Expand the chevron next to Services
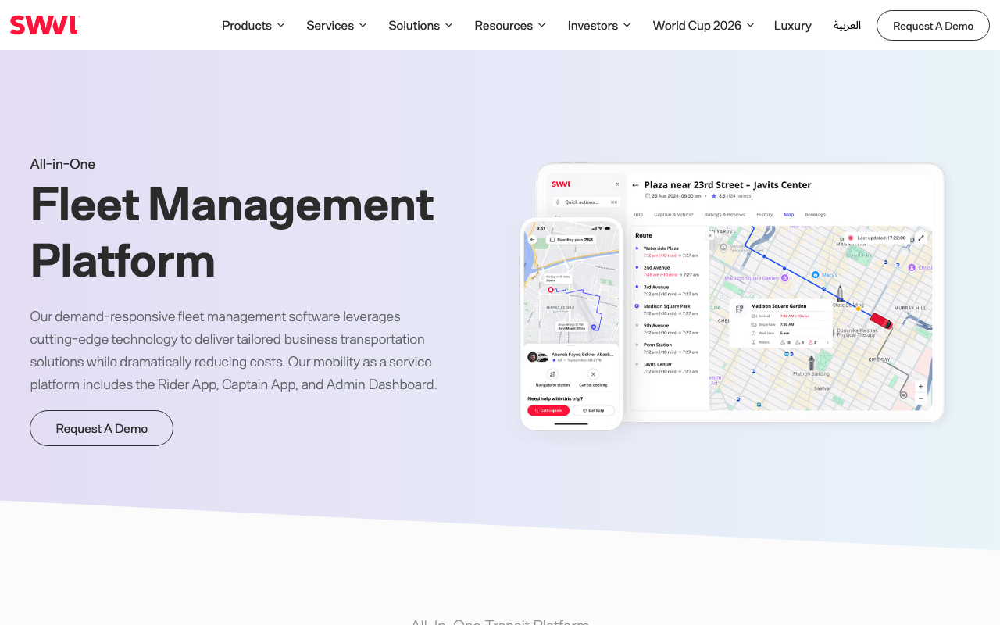The height and width of the screenshot is (625, 1000). [362, 25]
